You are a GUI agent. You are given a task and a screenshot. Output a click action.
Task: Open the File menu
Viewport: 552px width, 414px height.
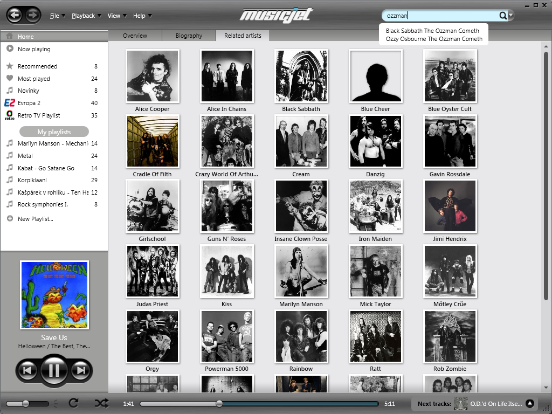pos(54,16)
